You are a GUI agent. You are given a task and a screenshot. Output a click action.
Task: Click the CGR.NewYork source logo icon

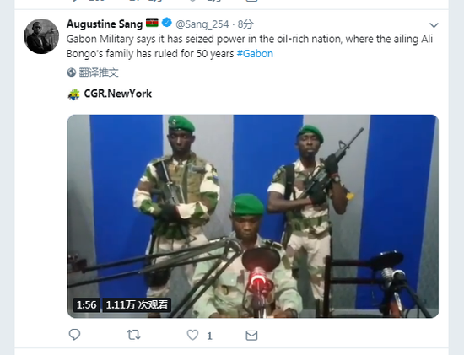73,94
